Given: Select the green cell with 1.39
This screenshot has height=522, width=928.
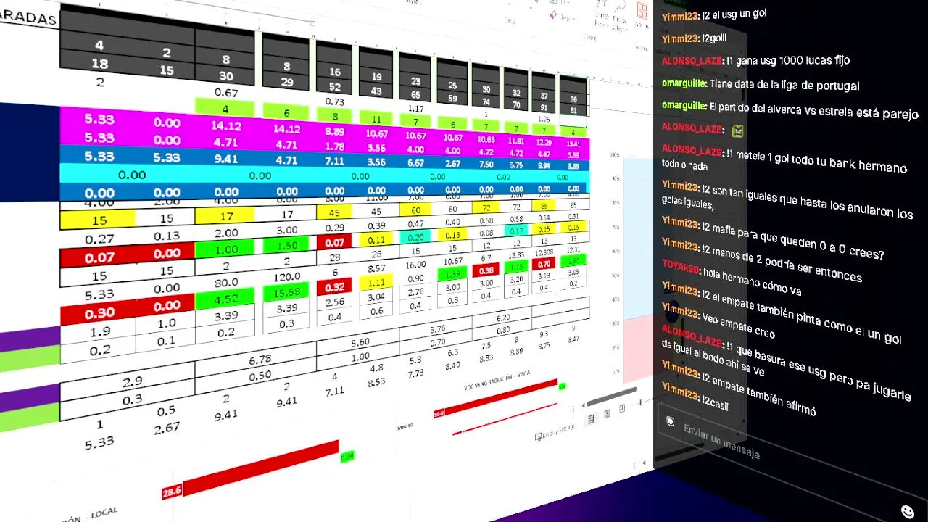Looking at the screenshot, I should pos(453,274).
